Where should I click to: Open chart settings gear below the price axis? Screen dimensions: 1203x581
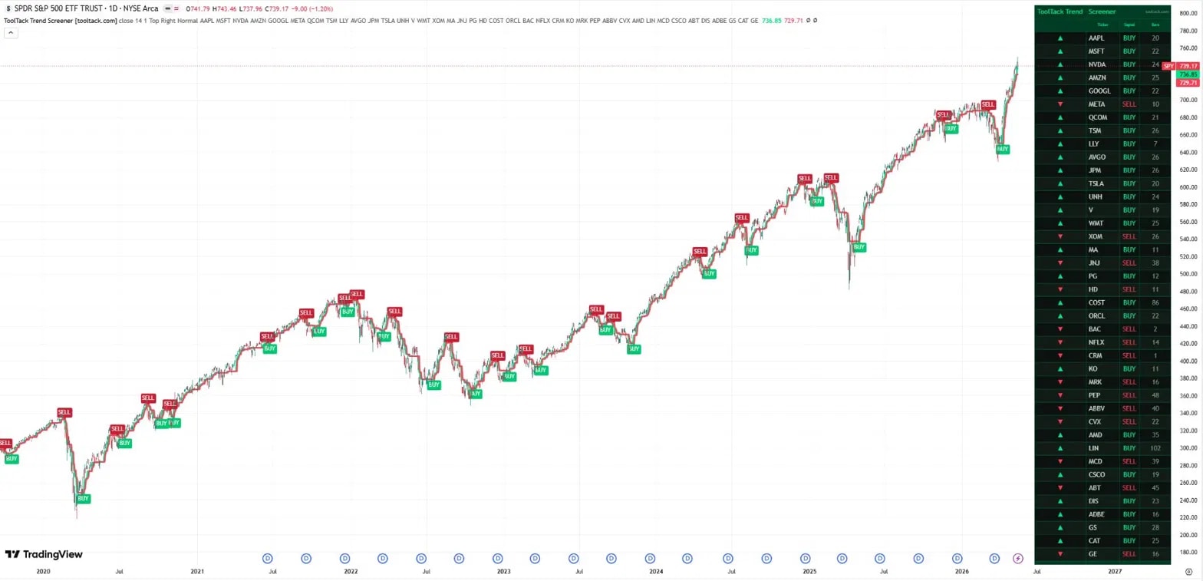tap(1187, 571)
